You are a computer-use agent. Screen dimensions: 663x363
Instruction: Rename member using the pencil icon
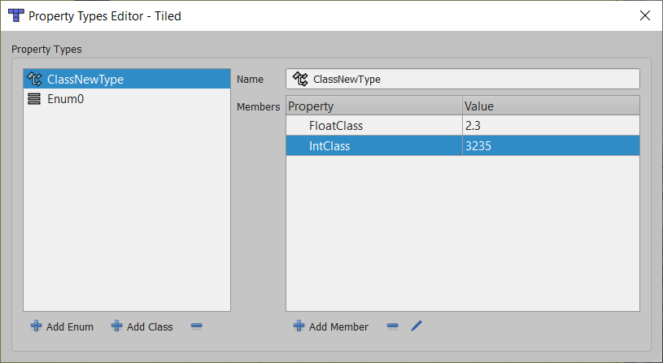(x=417, y=326)
